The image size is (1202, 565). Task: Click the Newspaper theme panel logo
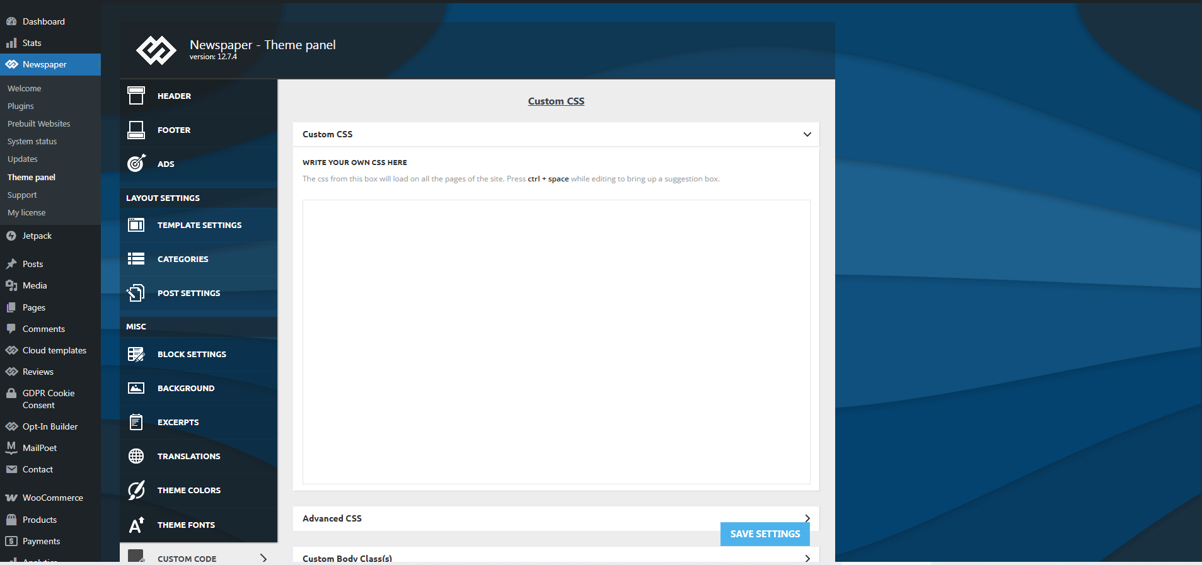click(x=156, y=50)
